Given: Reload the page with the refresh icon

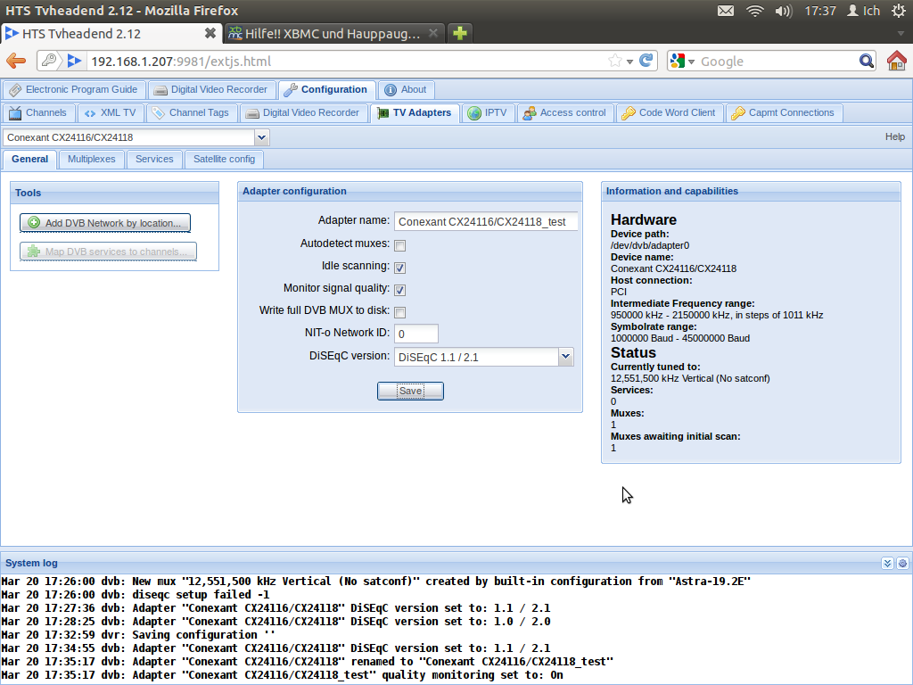Looking at the screenshot, I should click(646, 61).
